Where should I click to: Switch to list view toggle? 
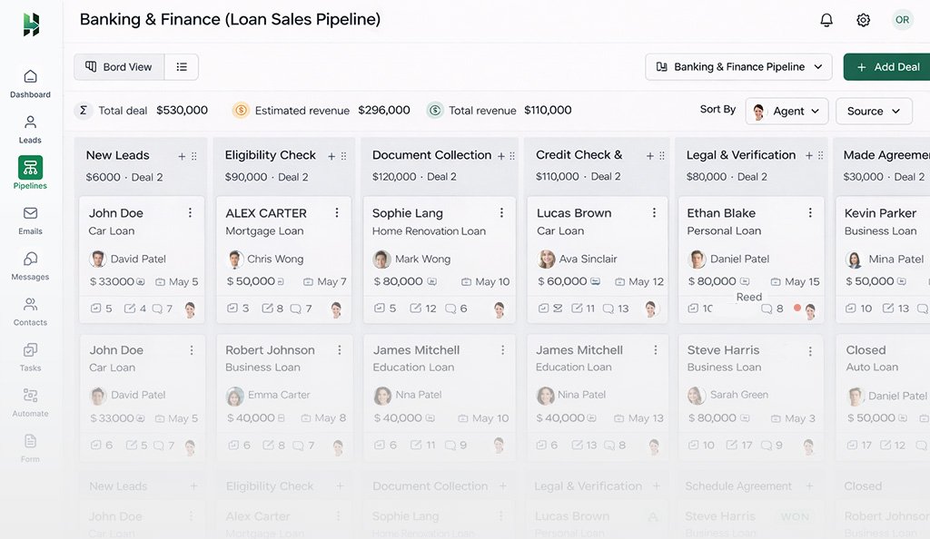(x=182, y=67)
